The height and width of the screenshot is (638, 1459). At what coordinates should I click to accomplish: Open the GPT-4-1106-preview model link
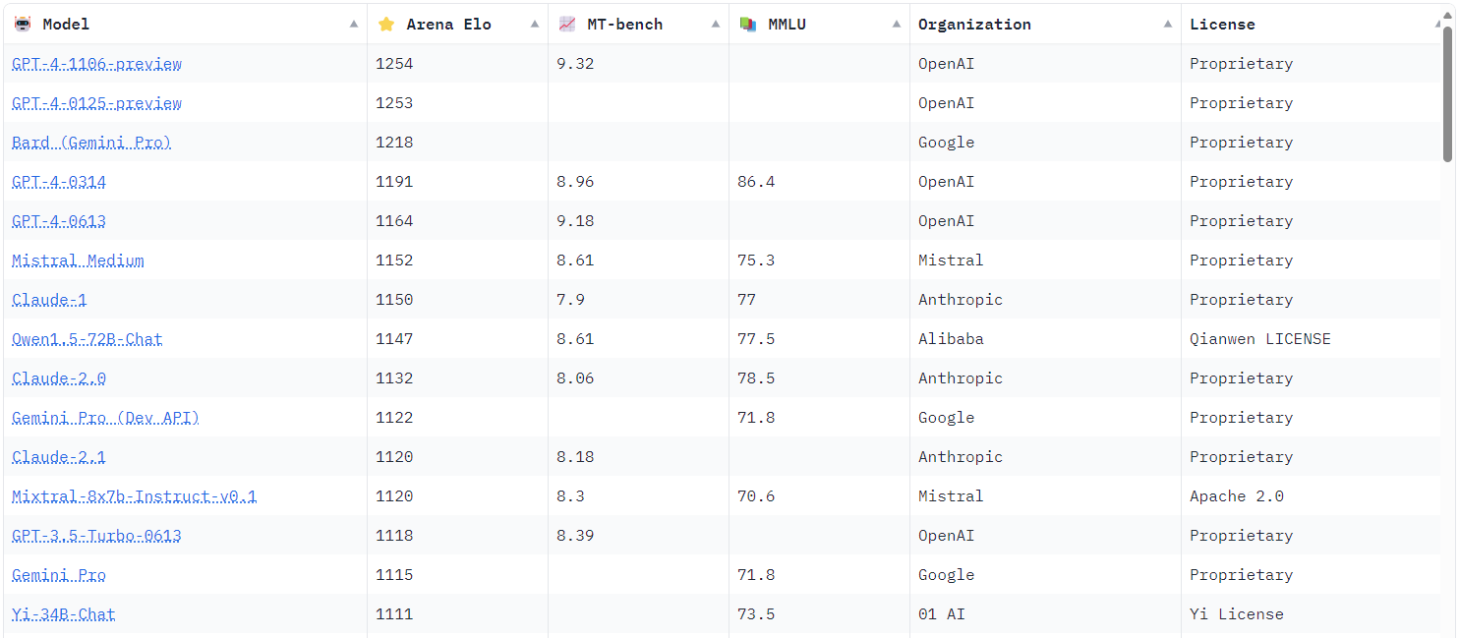96,64
